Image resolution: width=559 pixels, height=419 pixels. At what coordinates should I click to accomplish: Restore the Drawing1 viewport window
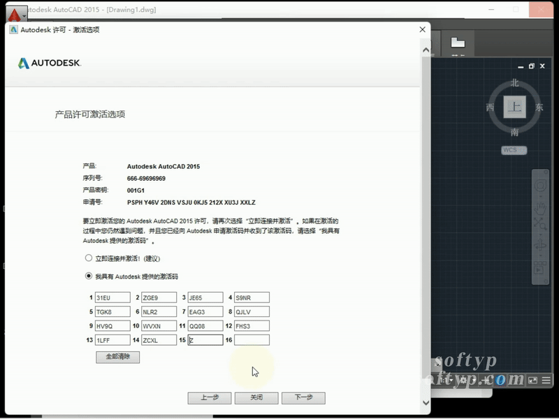click(x=532, y=66)
